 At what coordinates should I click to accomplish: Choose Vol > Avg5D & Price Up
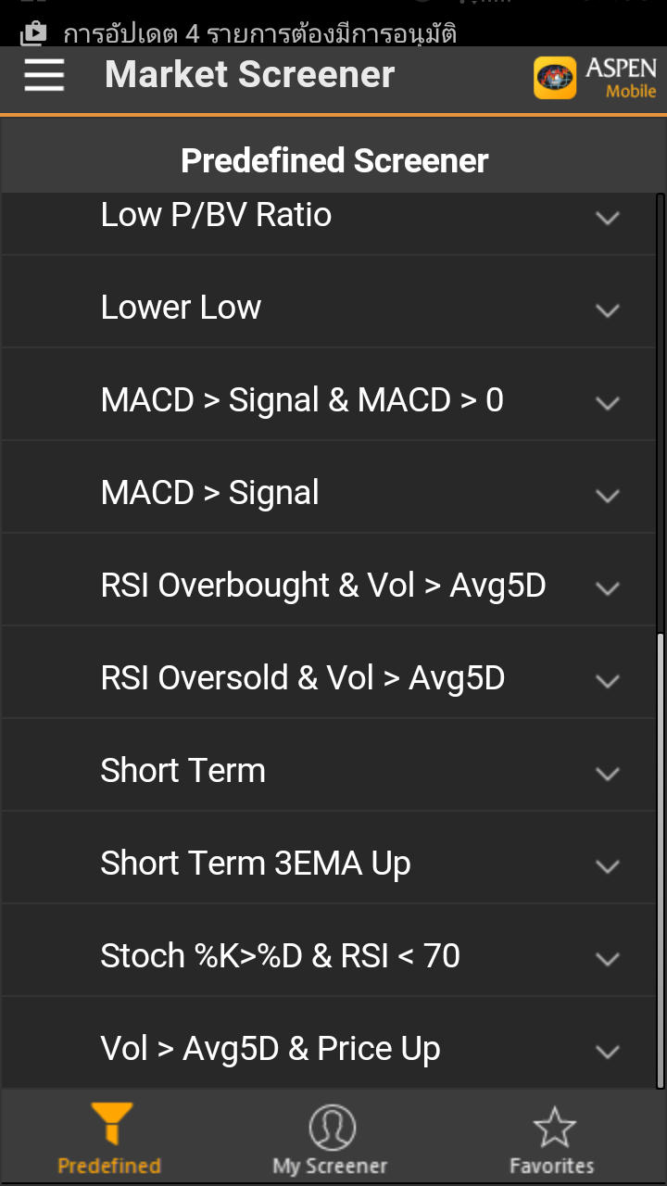(x=328, y=1047)
